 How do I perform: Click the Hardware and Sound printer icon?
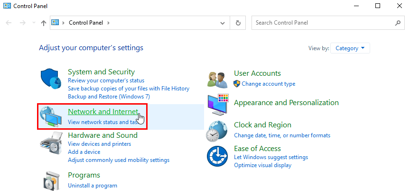point(51,144)
